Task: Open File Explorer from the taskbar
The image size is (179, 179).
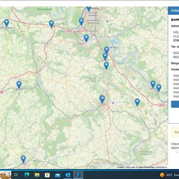Action: click(37, 175)
